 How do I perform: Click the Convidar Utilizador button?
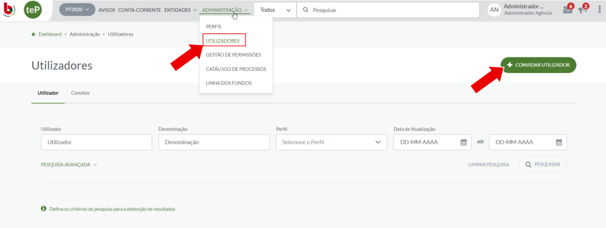(x=539, y=65)
